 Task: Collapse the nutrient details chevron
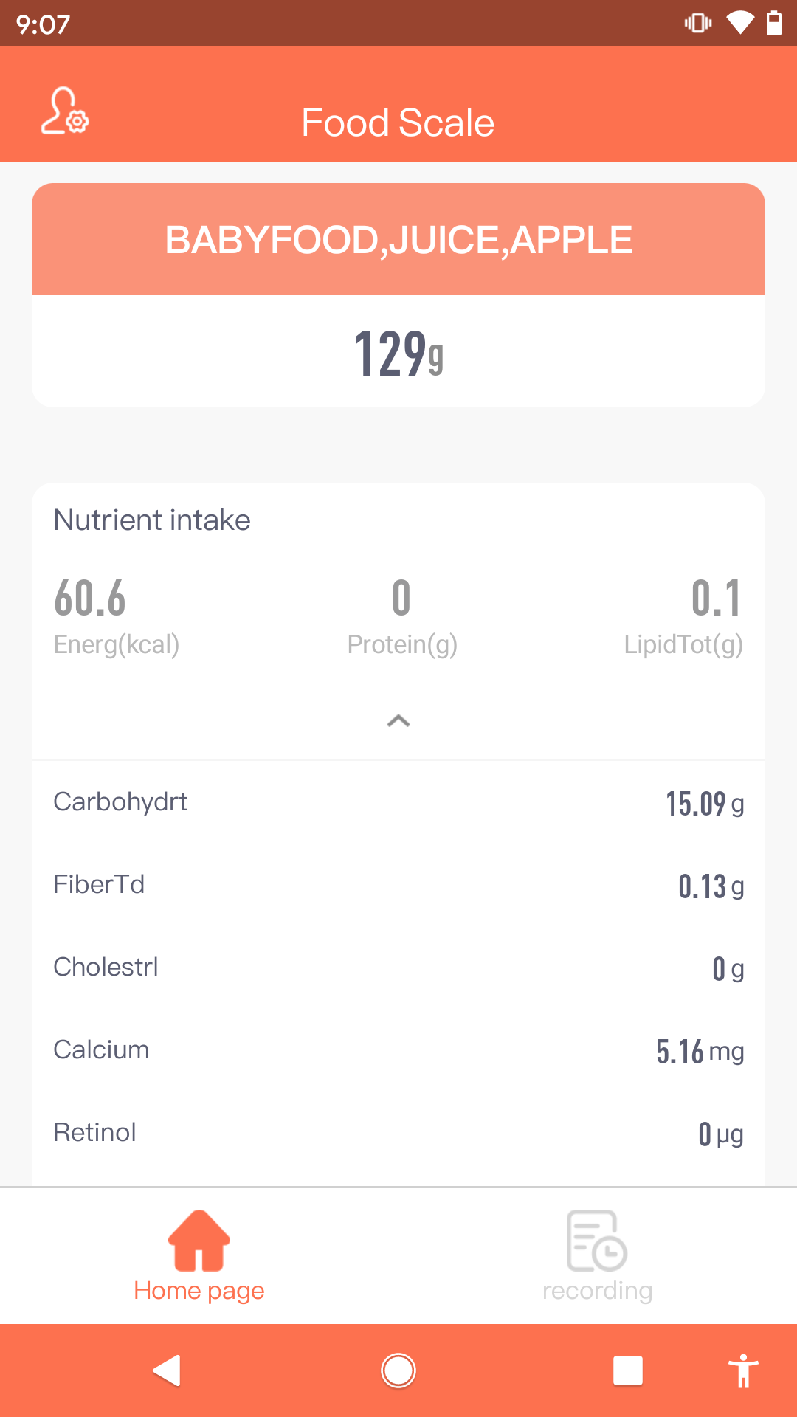[x=398, y=721]
